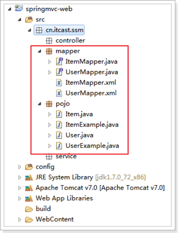Click the Item.java class file icon

(59, 114)
